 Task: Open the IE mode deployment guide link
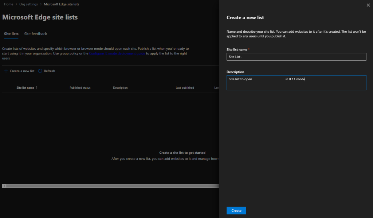point(117,53)
